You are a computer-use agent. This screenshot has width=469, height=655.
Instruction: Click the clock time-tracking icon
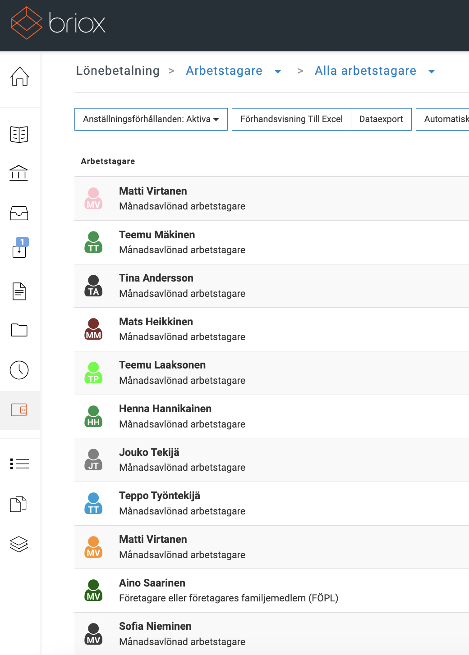(x=19, y=370)
